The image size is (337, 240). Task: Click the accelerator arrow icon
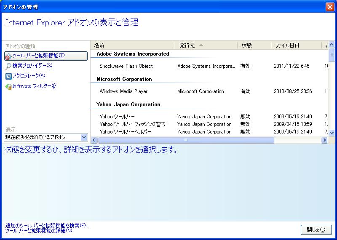pyautogui.click(x=8, y=76)
